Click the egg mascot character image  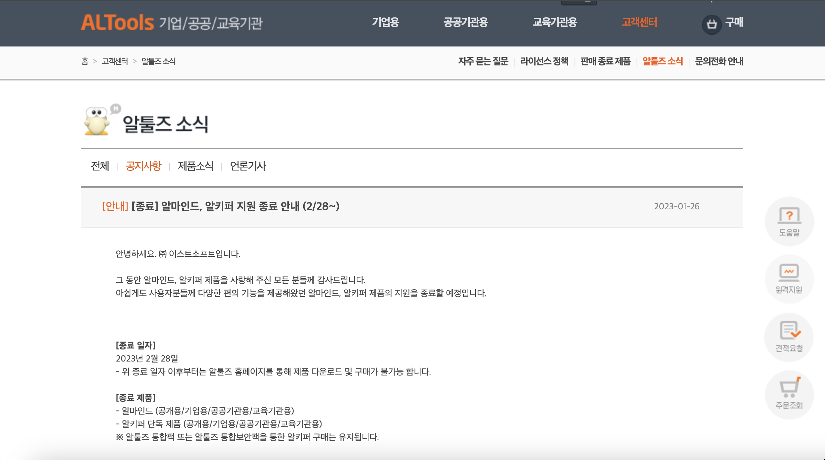tap(98, 121)
